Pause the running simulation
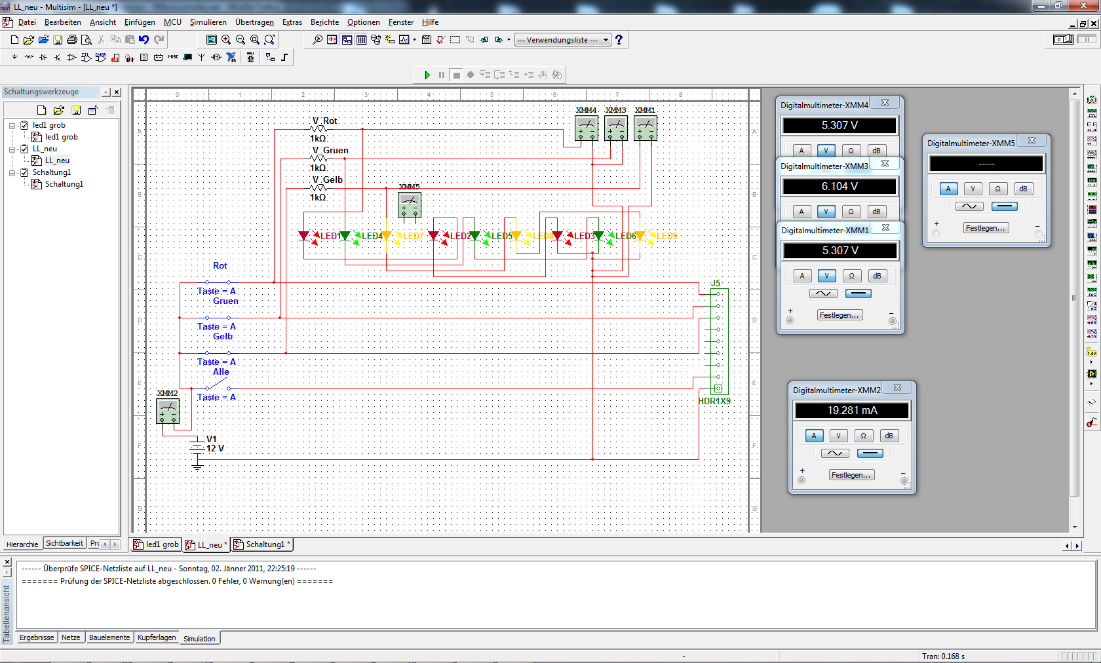This screenshot has width=1101, height=663. pos(442,75)
